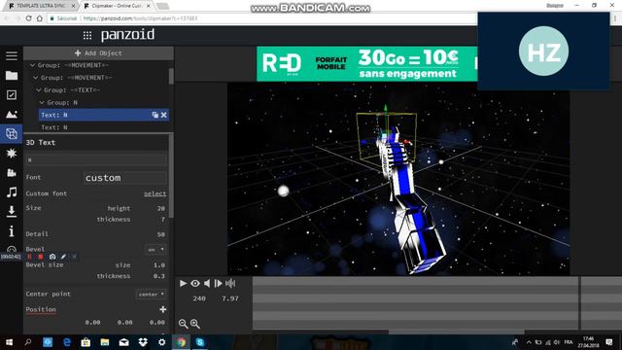Step to next frame in timeline controls
Viewport: 622px width, 350px height.
218,283
